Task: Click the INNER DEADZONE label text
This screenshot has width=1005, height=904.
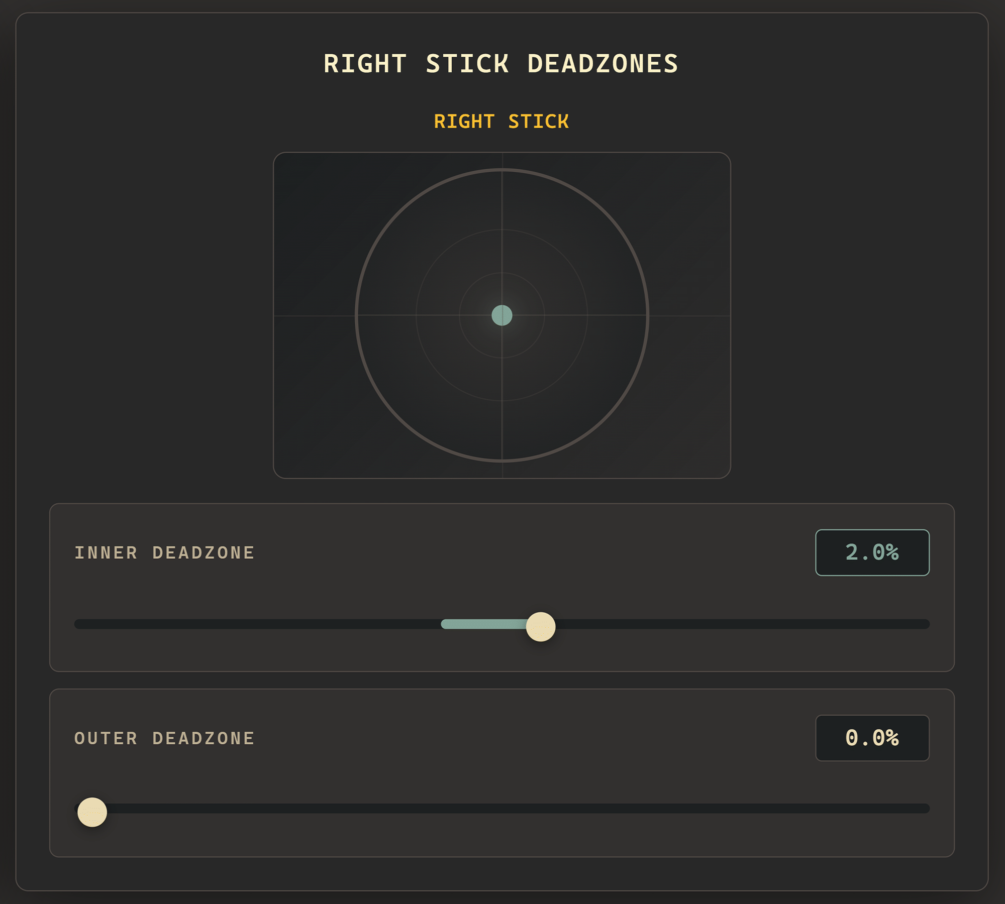Action: [x=164, y=552]
